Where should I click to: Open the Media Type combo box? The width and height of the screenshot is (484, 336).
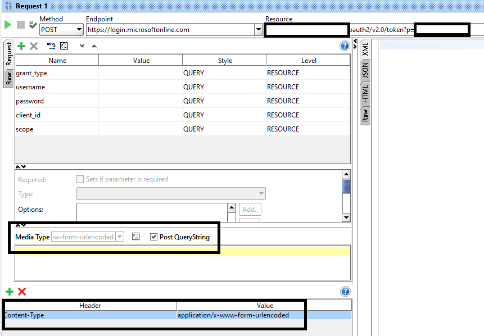120,237
